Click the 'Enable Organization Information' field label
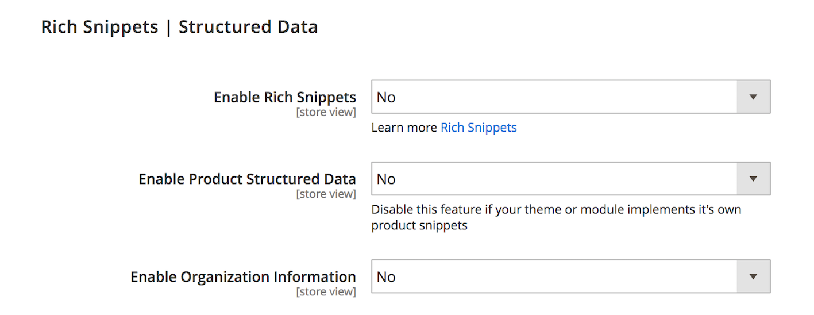The width and height of the screenshot is (814, 315). click(243, 276)
